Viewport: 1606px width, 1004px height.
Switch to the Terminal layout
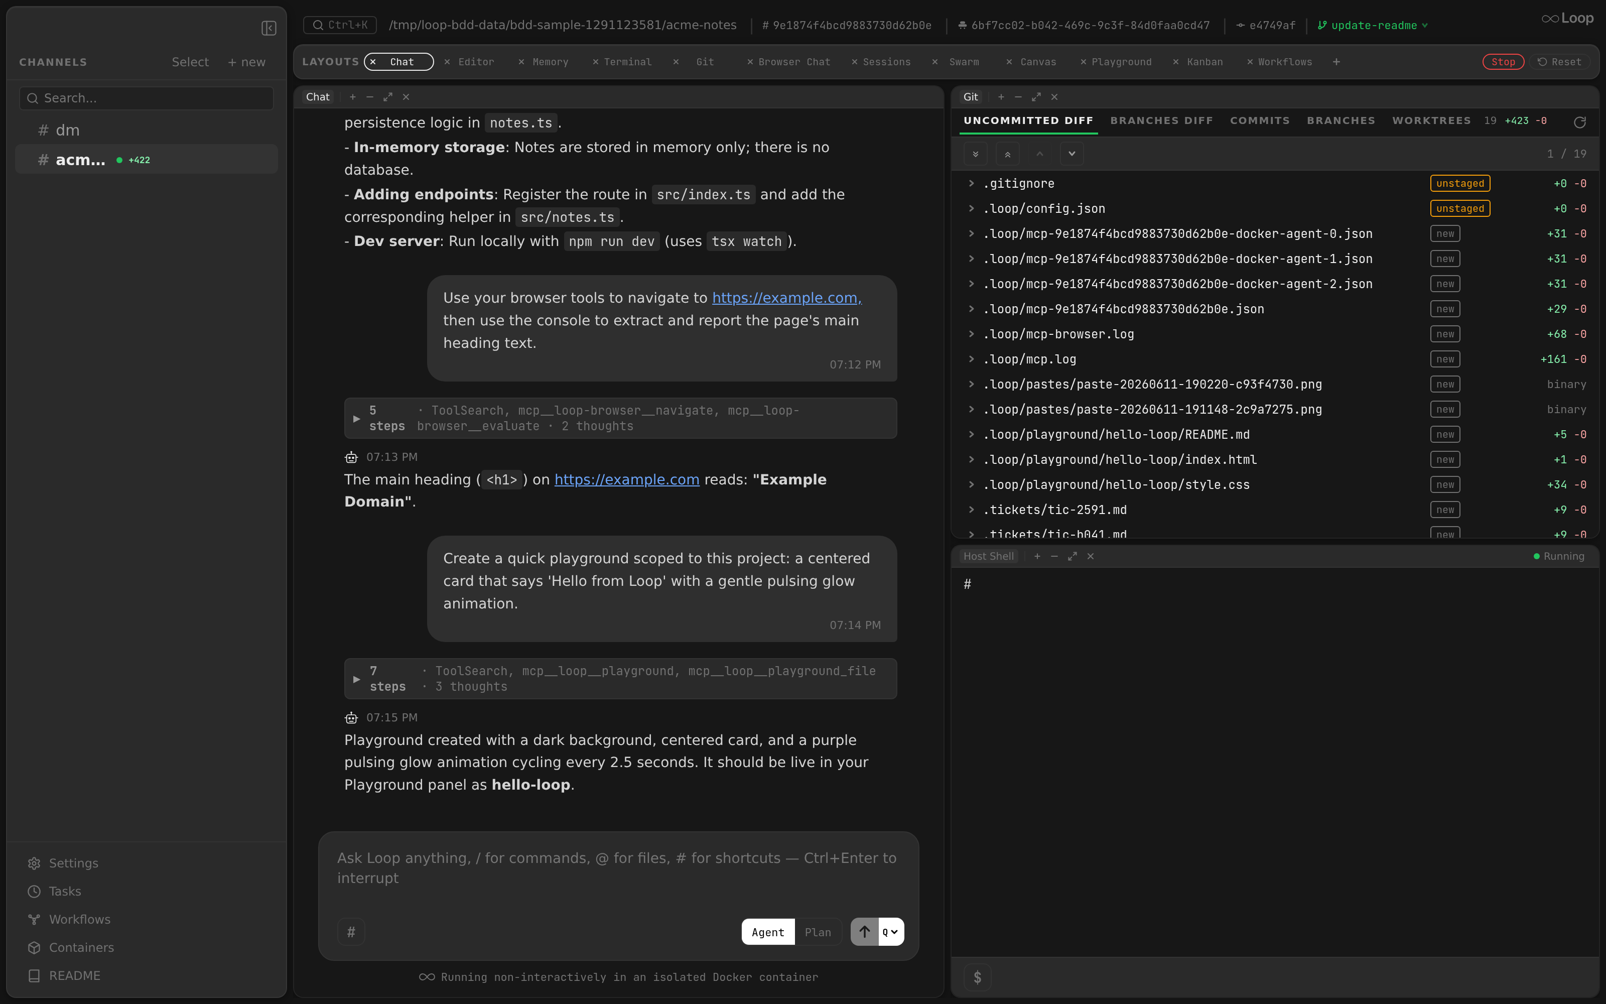click(627, 62)
